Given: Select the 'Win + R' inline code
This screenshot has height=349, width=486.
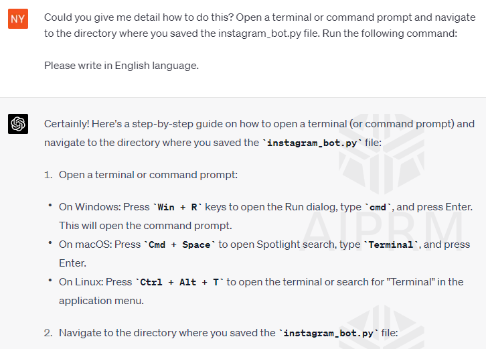Looking at the screenshot, I should (177, 207).
